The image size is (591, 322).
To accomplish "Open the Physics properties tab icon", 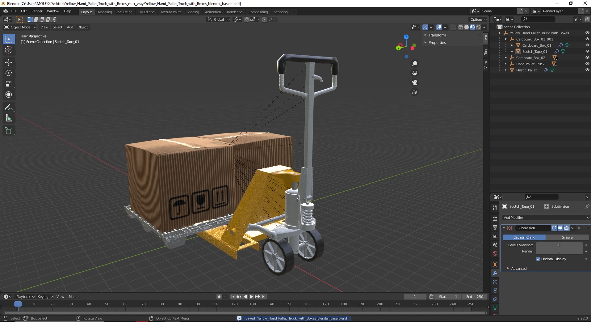I will 495,290.
